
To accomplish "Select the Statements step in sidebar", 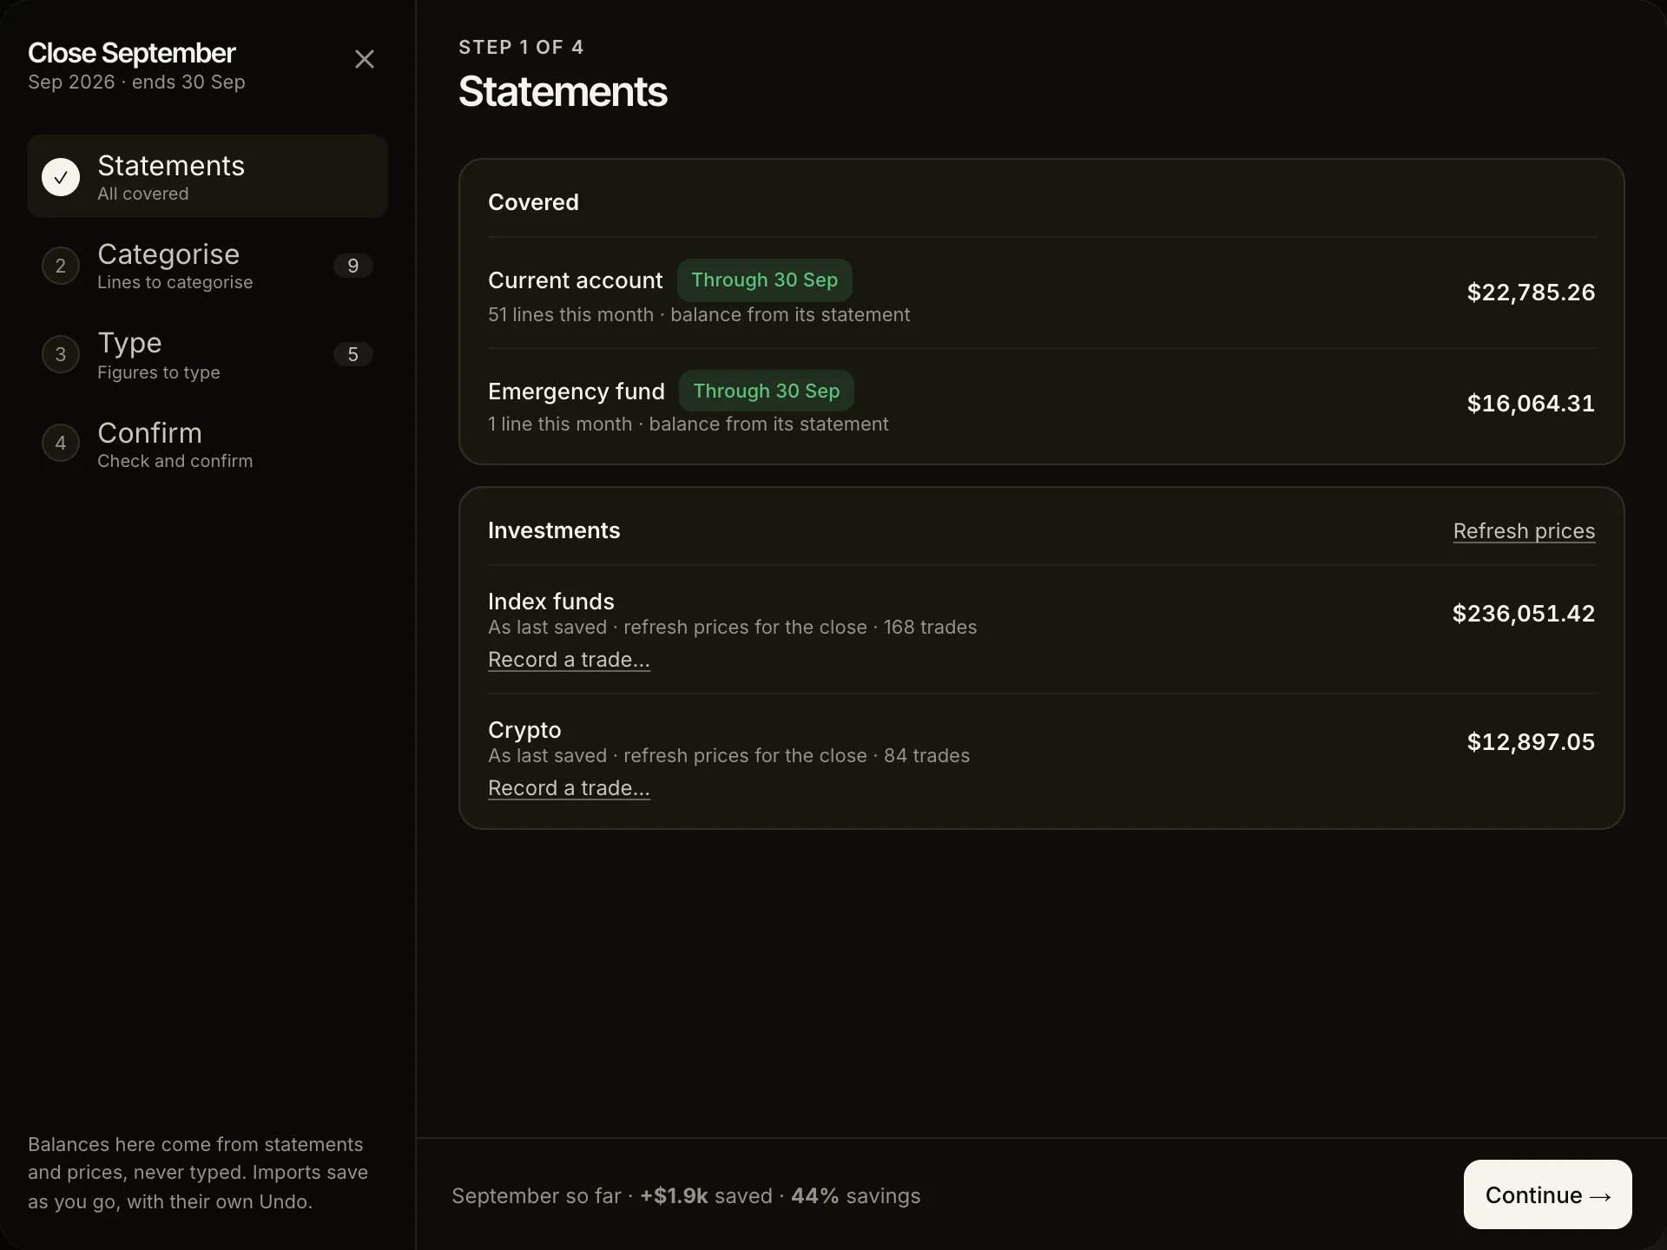I will pos(208,176).
